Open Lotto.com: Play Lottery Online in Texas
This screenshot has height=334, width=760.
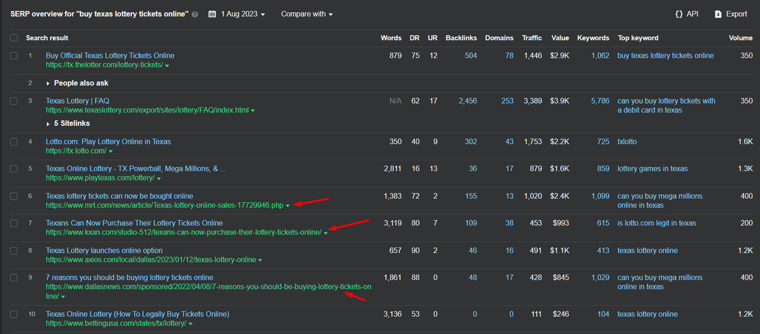tap(108, 142)
